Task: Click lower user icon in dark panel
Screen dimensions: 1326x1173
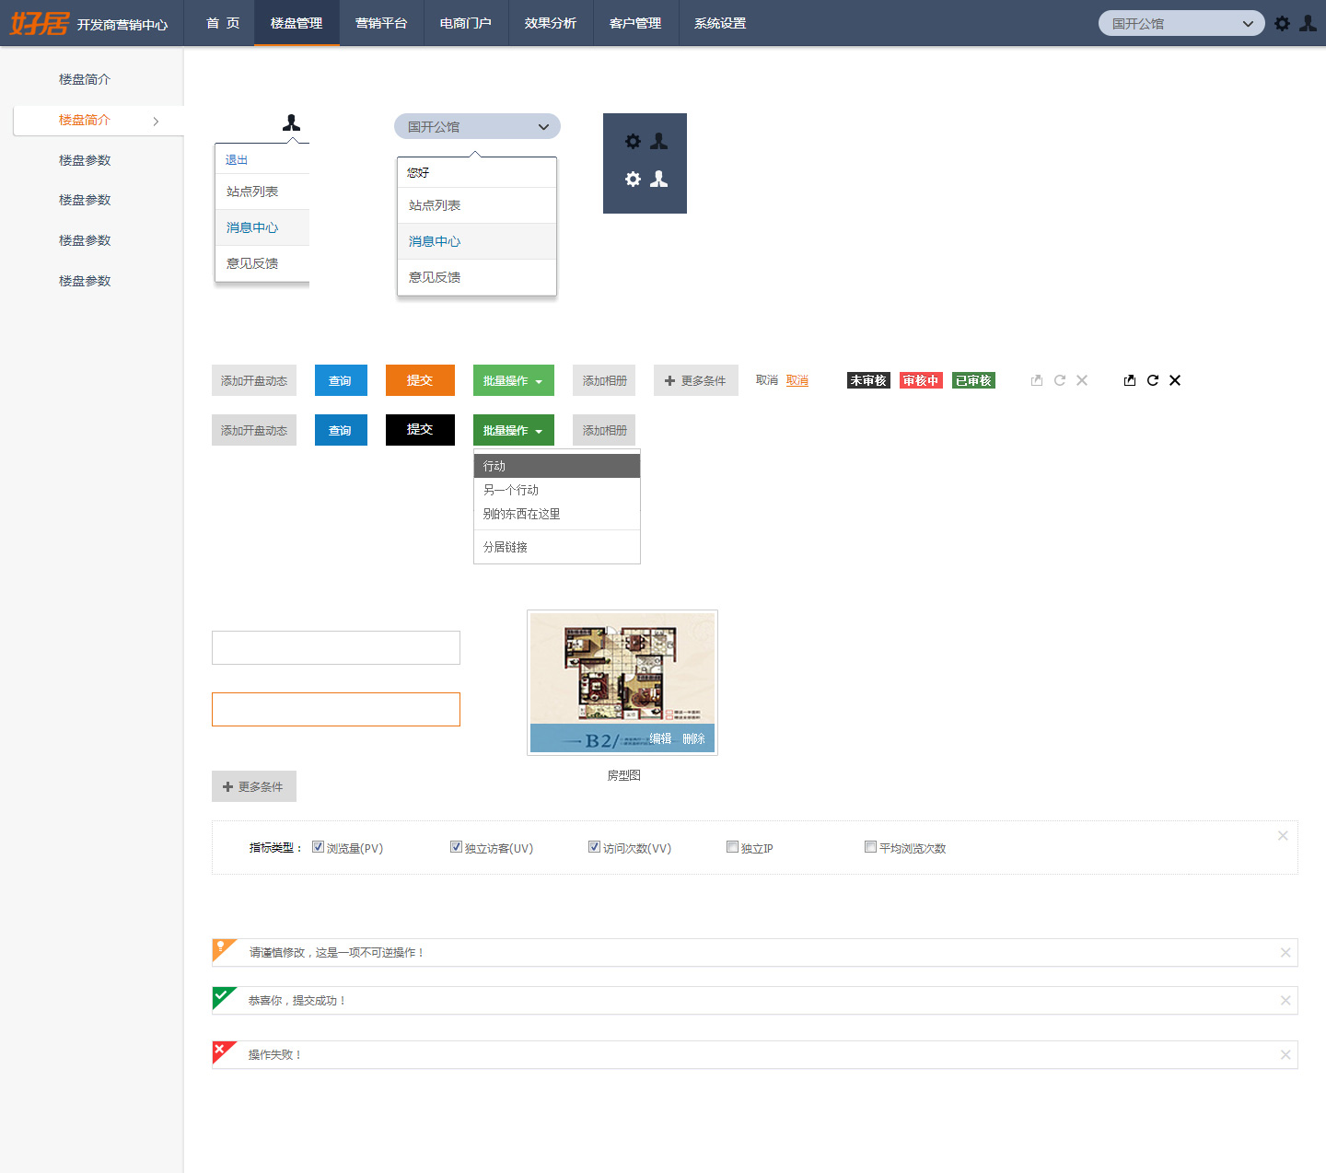Action: click(658, 179)
